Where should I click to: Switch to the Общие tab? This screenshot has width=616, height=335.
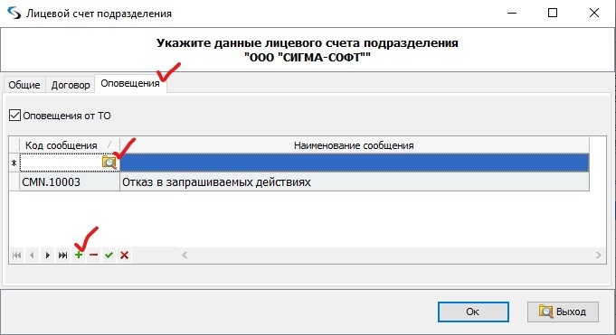(x=24, y=85)
